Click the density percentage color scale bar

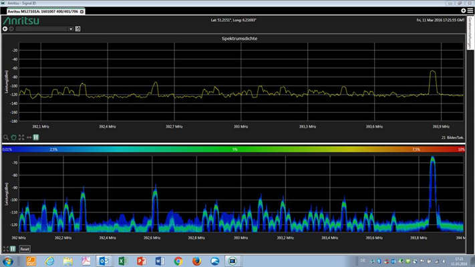234,150
